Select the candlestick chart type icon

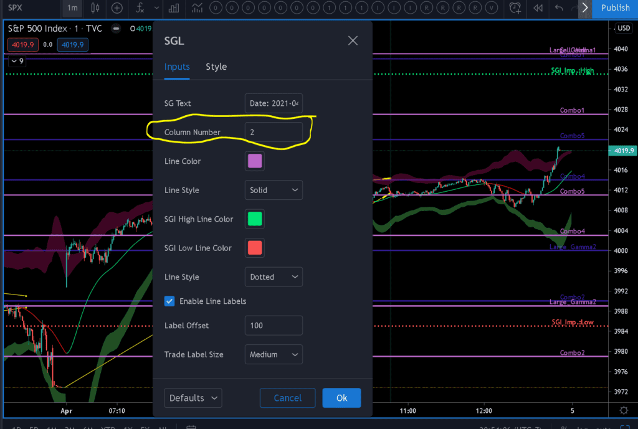(97, 8)
